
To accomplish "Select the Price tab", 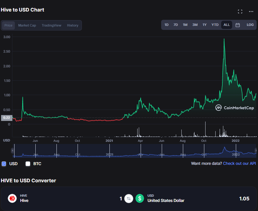I will pos(8,25).
